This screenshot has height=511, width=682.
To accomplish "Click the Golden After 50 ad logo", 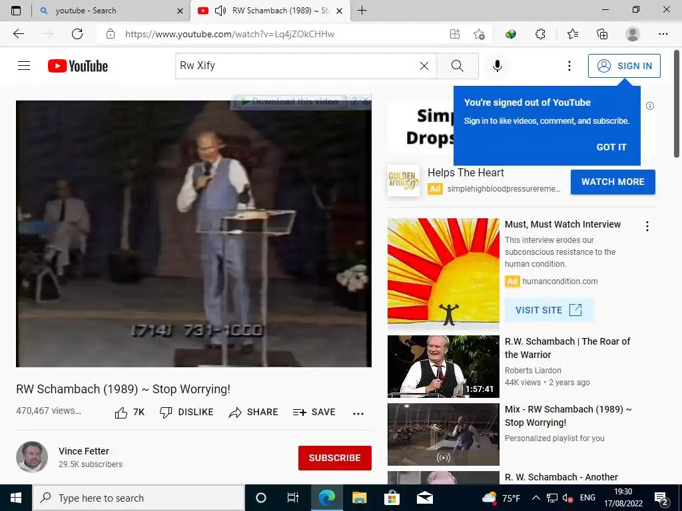I will [403, 180].
